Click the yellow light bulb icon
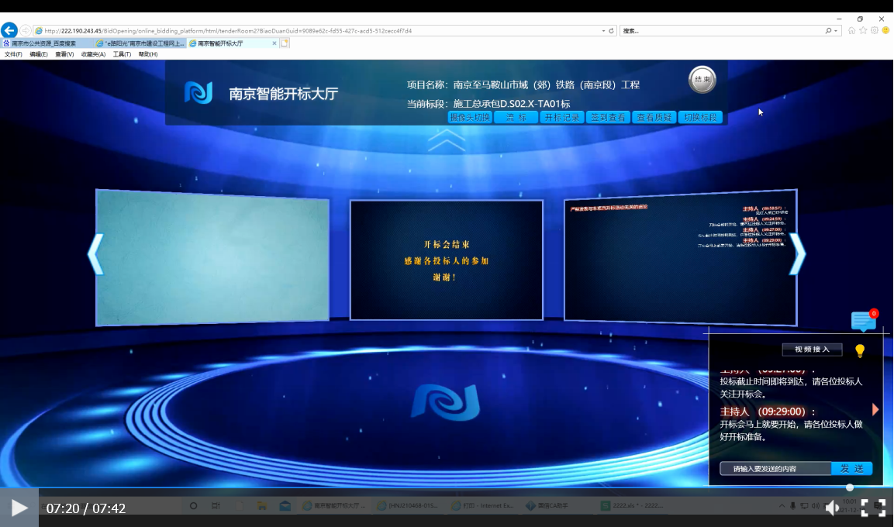Image resolution: width=894 pixels, height=527 pixels. click(x=860, y=351)
